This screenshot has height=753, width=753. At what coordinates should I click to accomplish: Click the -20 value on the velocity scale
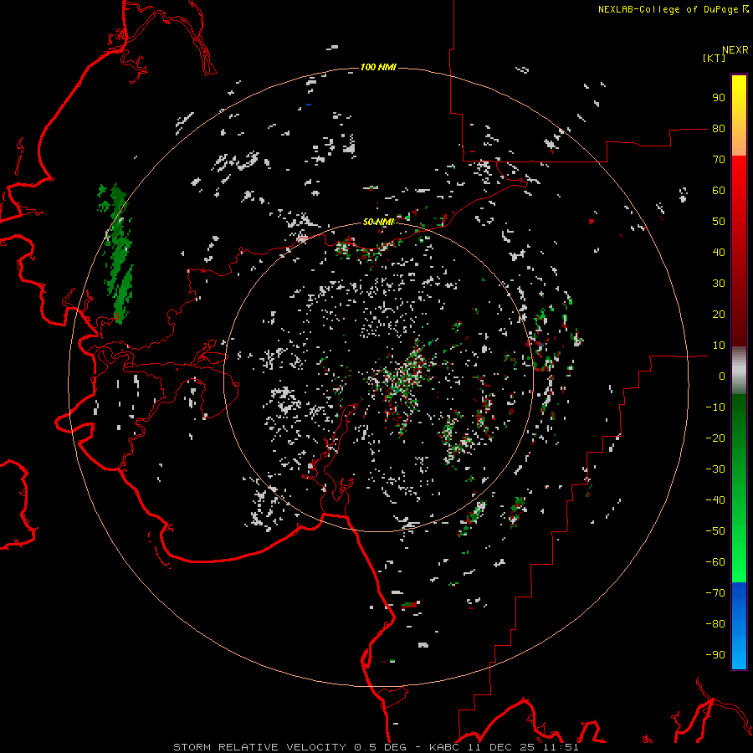715,438
